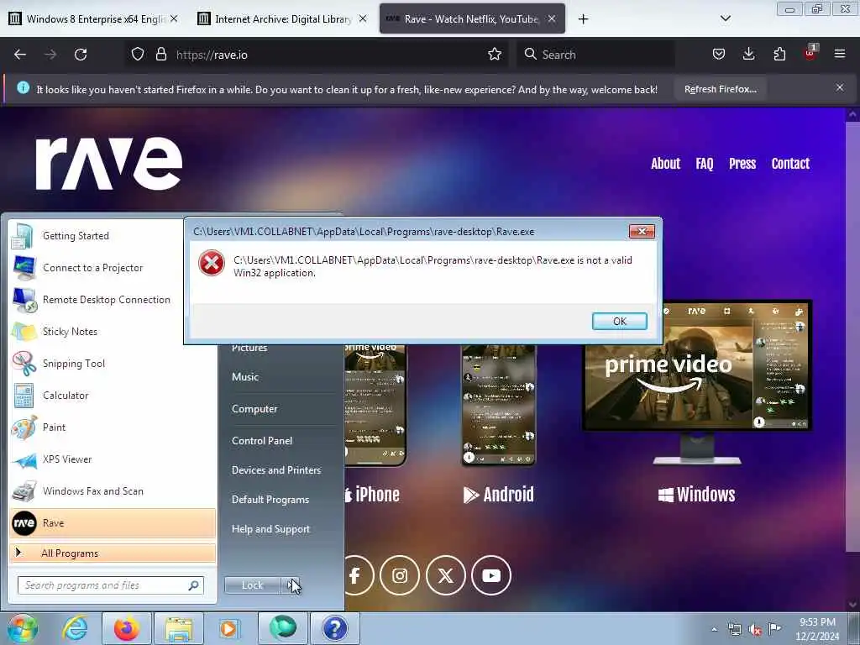Open the FAQ link

705,164
